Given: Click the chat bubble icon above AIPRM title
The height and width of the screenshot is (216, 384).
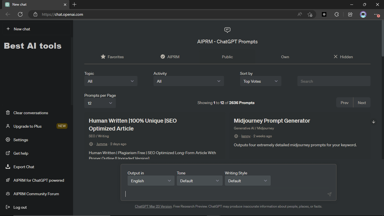Looking at the screenshot, I should [x=227, y=30].
